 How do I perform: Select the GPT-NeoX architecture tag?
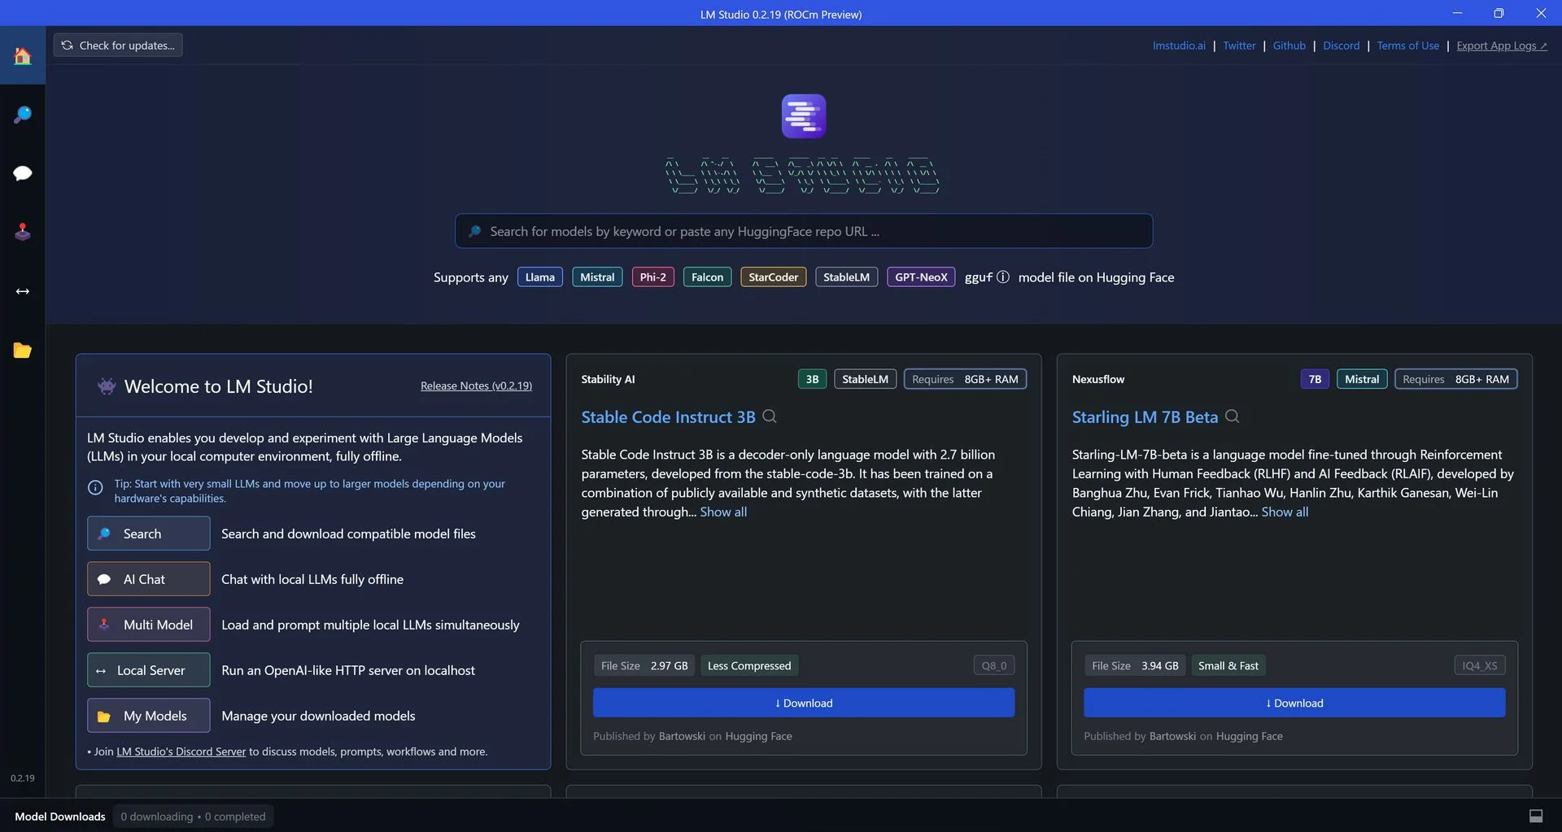[921, 277]
